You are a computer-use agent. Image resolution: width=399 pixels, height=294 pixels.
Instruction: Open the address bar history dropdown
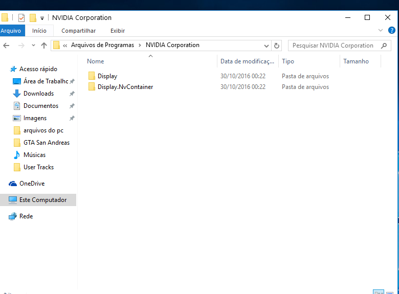[267, 46]
